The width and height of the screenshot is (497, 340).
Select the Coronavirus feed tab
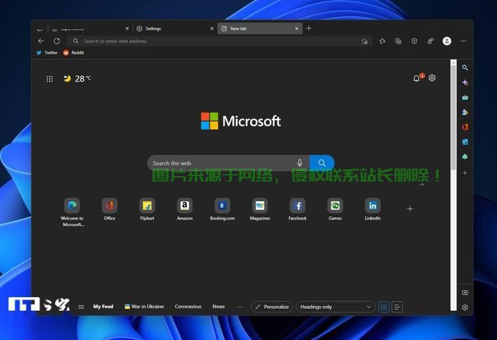[x=188, y=307]
